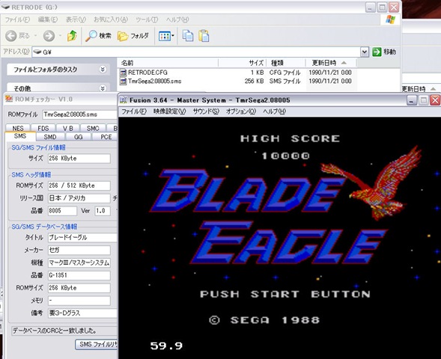Click the Paste clipboard toolbar icon
This screenshot has height=359, width=441.
coord(204,36)
